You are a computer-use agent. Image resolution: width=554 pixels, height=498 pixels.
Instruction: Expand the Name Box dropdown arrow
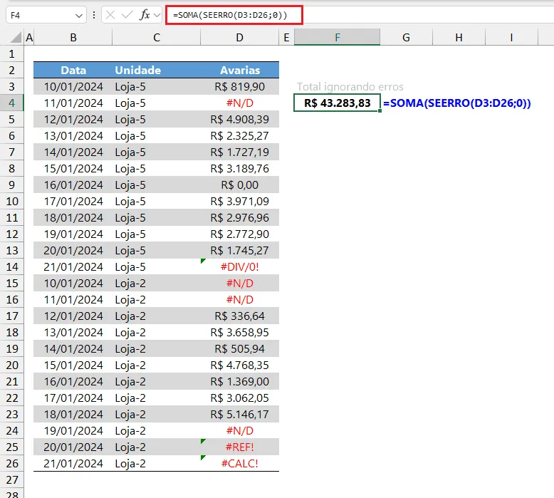pyautogui.click(x=79, y=16)
